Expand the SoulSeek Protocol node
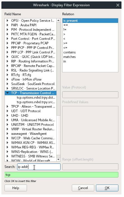Viewport: 124px width, 197px height. pyautogui.click(x=7, y=84)
